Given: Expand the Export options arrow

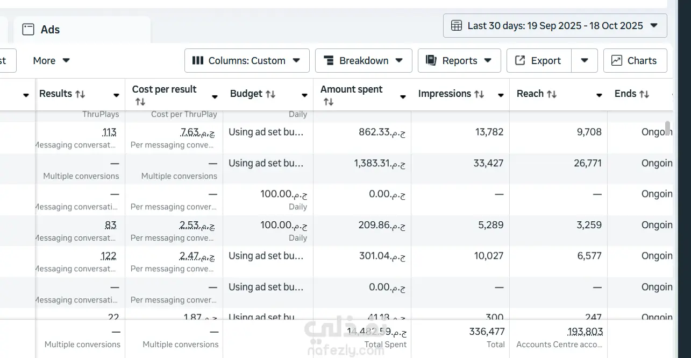Looking at the screenshot, I should (x=585, y=60).
